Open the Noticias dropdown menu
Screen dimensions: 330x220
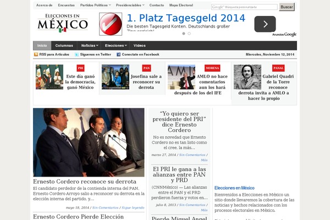[90, 46]
